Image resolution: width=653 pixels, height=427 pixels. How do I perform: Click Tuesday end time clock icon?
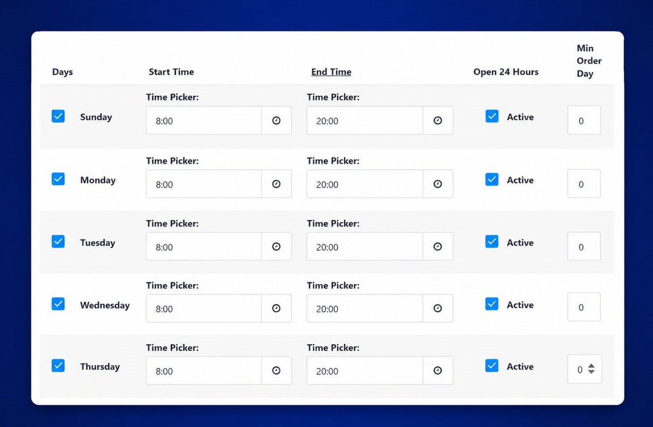438,246
